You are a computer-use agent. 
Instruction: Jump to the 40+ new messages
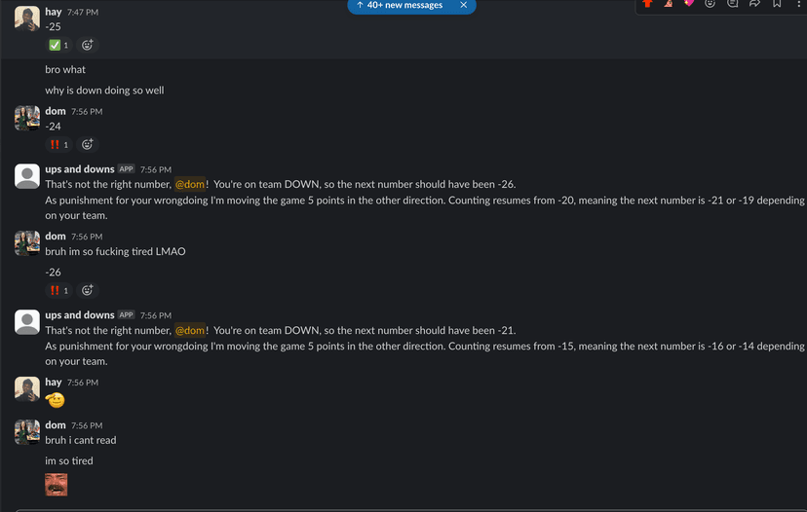point(400,5)
